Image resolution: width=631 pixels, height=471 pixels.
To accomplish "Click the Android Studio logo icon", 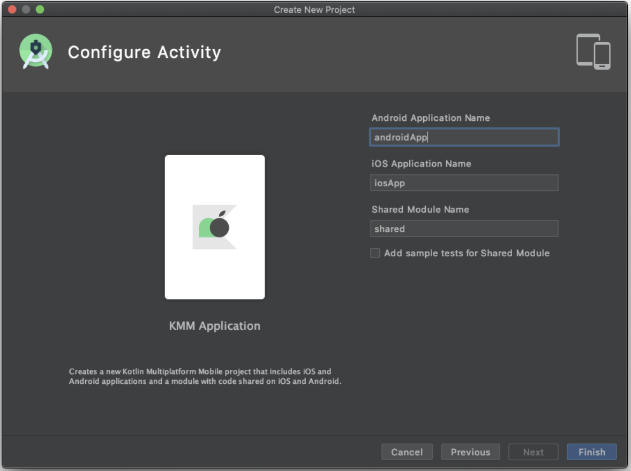I will tap(36, 51).
